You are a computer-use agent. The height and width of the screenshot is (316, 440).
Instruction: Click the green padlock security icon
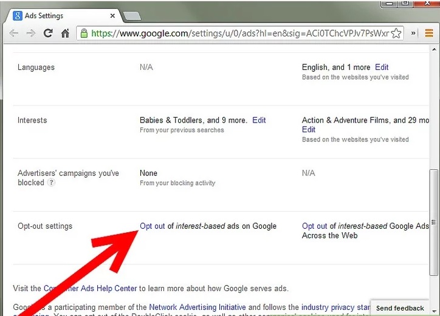(x=84, y=33)
